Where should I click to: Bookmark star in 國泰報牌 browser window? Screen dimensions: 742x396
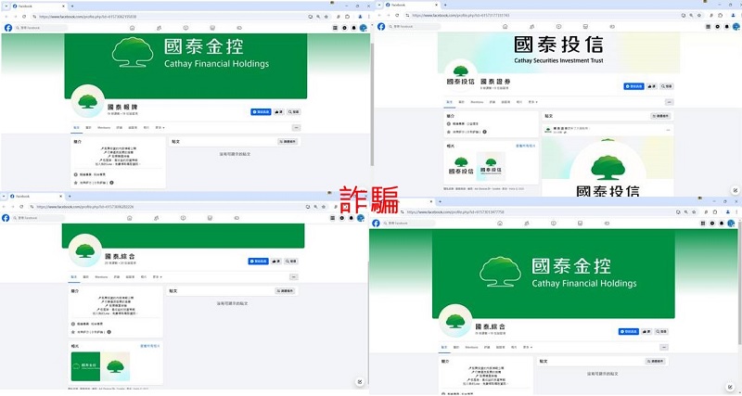pos(326,16)
